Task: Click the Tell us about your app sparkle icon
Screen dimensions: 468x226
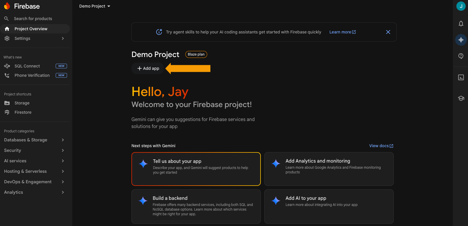Action: tap(143, 164)
